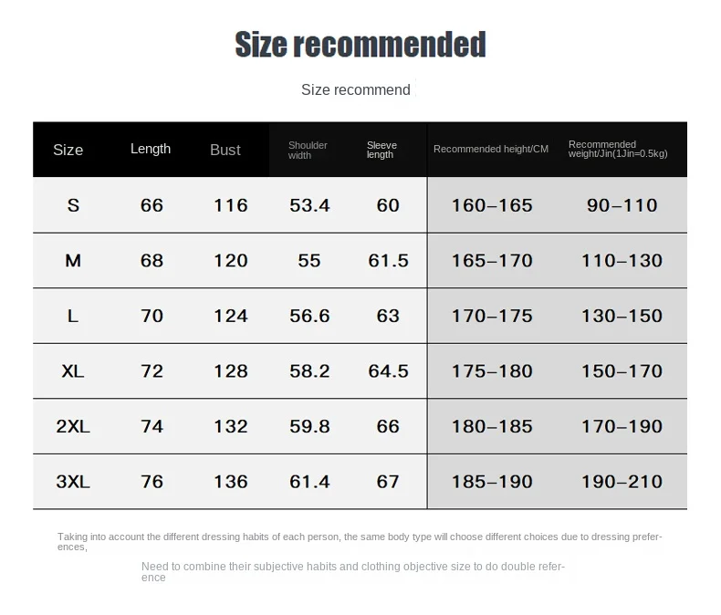Click the Size column header
The height and width of the screenshot is (615, 721).
[68, 150]
